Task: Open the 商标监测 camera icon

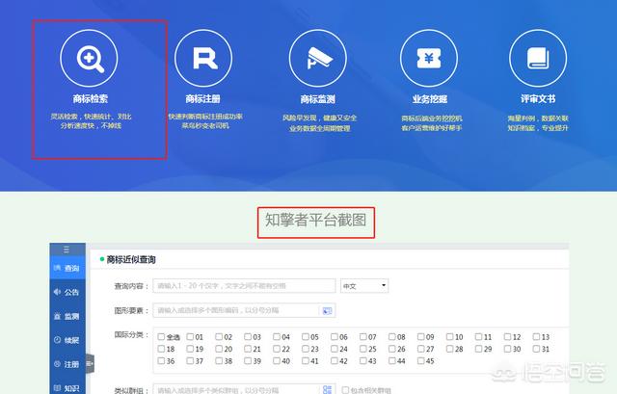Action: coord(318,58)
